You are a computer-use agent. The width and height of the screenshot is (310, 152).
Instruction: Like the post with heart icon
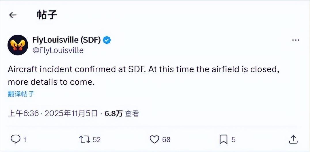coord(154,140)
